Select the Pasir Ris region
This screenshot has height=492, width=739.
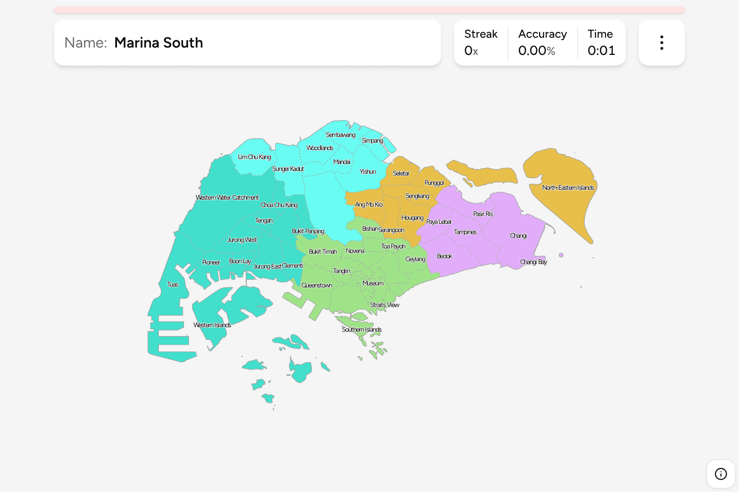click(483, 214)
